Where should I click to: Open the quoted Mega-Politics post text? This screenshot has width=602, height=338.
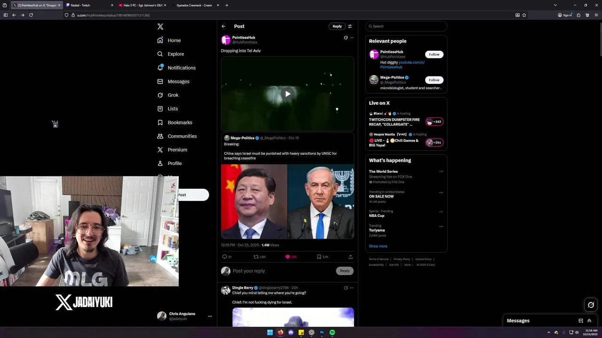point(280,156)
